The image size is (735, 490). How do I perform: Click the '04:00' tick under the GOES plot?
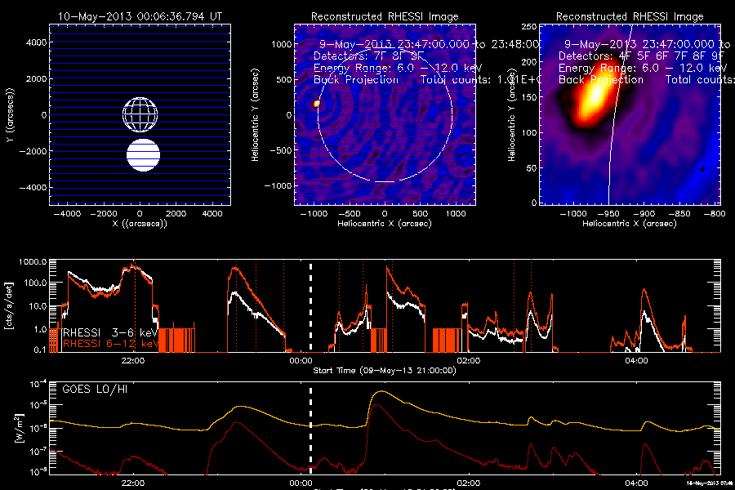[636, 483]
